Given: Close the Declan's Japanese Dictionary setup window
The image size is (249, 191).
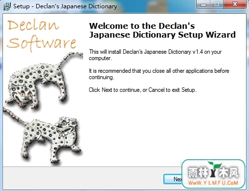Looking at the screenshot, I should click(235, 4).
